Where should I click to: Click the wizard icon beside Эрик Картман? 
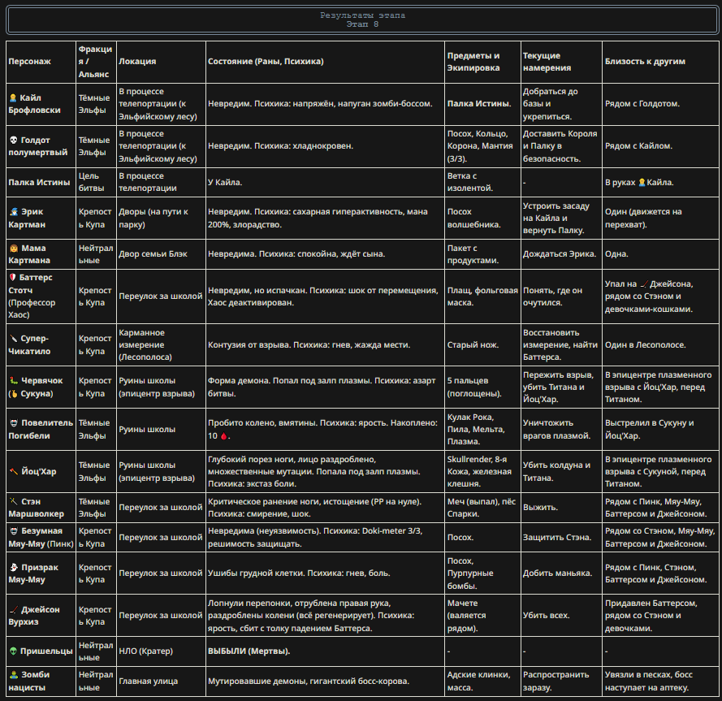[15, 212]
